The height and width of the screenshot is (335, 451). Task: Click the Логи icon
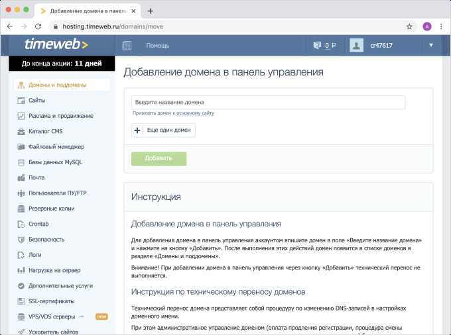coord(21,255)
